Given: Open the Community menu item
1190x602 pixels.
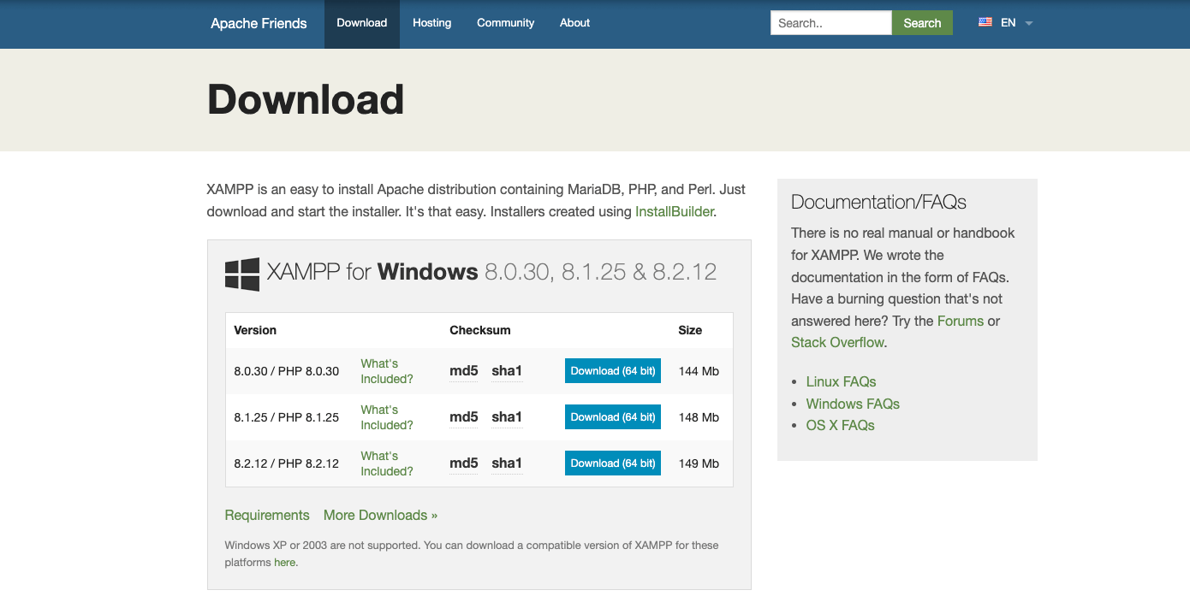Looking at the screenshot, I should [505, 23].
